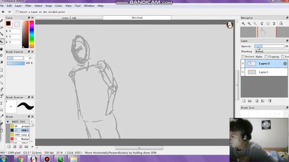Open the Windows Start button
The width and height of the screenshot is (289, 162).
(x=4, y=159)
